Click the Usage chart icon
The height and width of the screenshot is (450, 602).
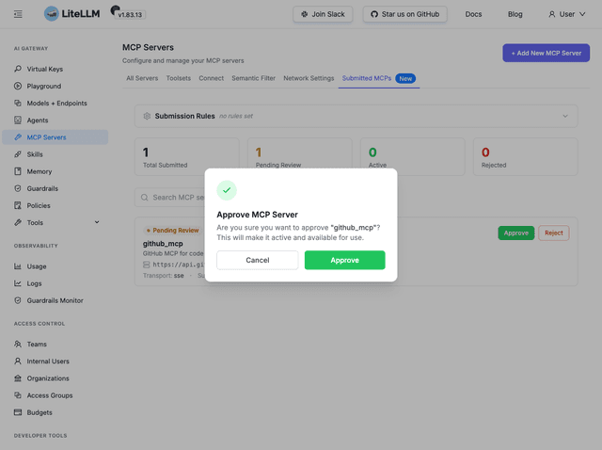pos(18,266)
